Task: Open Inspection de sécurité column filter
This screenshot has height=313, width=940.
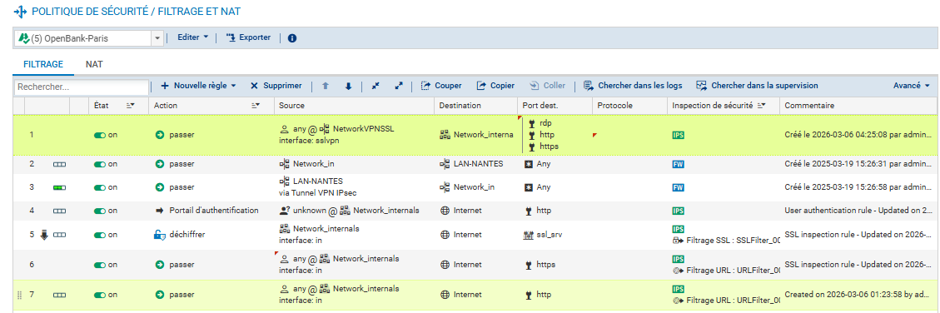Action: (x=761, y=105)
